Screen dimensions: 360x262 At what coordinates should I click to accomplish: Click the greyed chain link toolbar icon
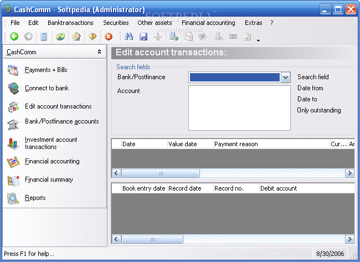(x=233, y=37)
